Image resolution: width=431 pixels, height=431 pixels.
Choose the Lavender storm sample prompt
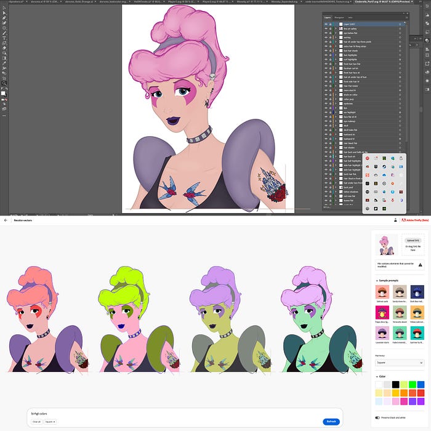(382, 333)
